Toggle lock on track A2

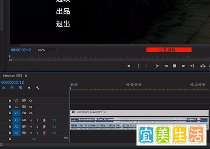pyautogui.click(x=10, y=126)
